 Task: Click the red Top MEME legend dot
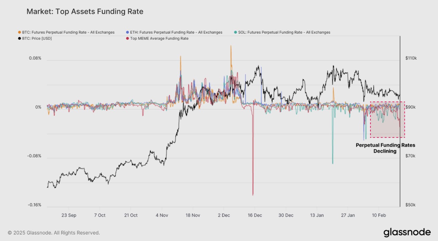(127, 38)
